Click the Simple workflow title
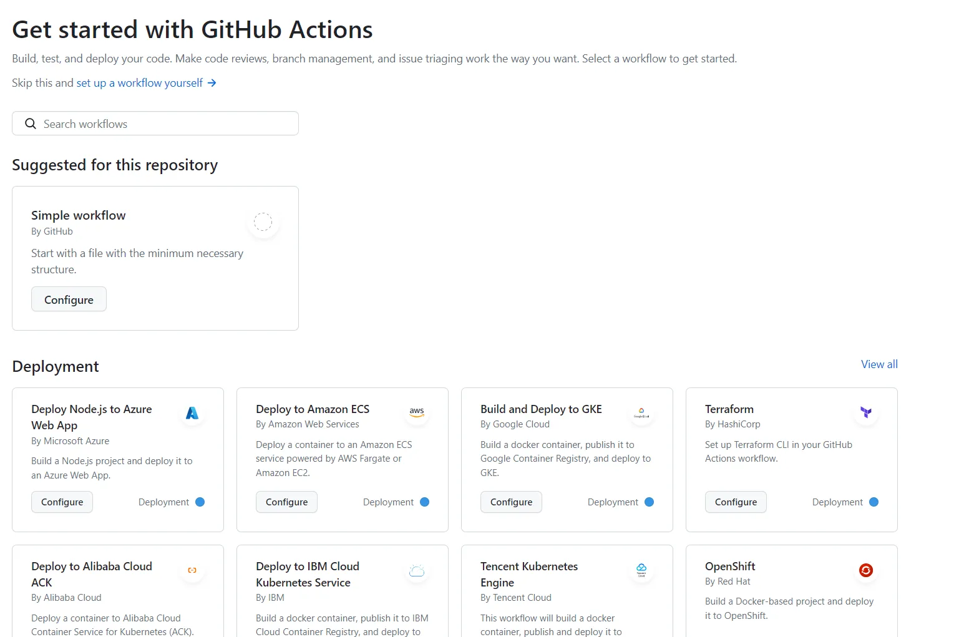The image size is (959, 637). pyautogui.click(x=79, y=215)
